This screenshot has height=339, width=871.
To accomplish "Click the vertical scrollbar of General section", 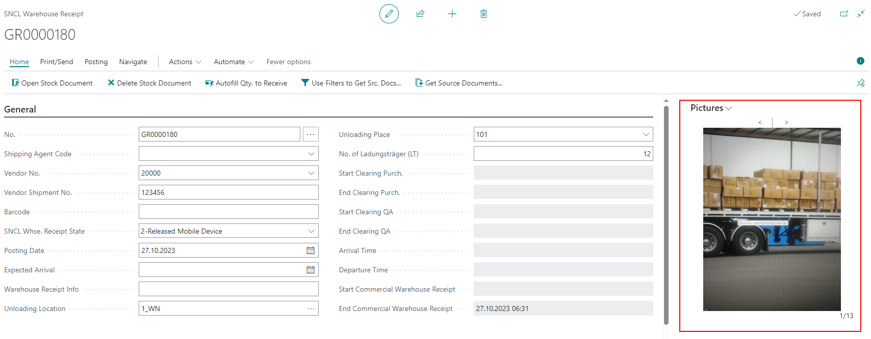I will click(x=666, y=214).
